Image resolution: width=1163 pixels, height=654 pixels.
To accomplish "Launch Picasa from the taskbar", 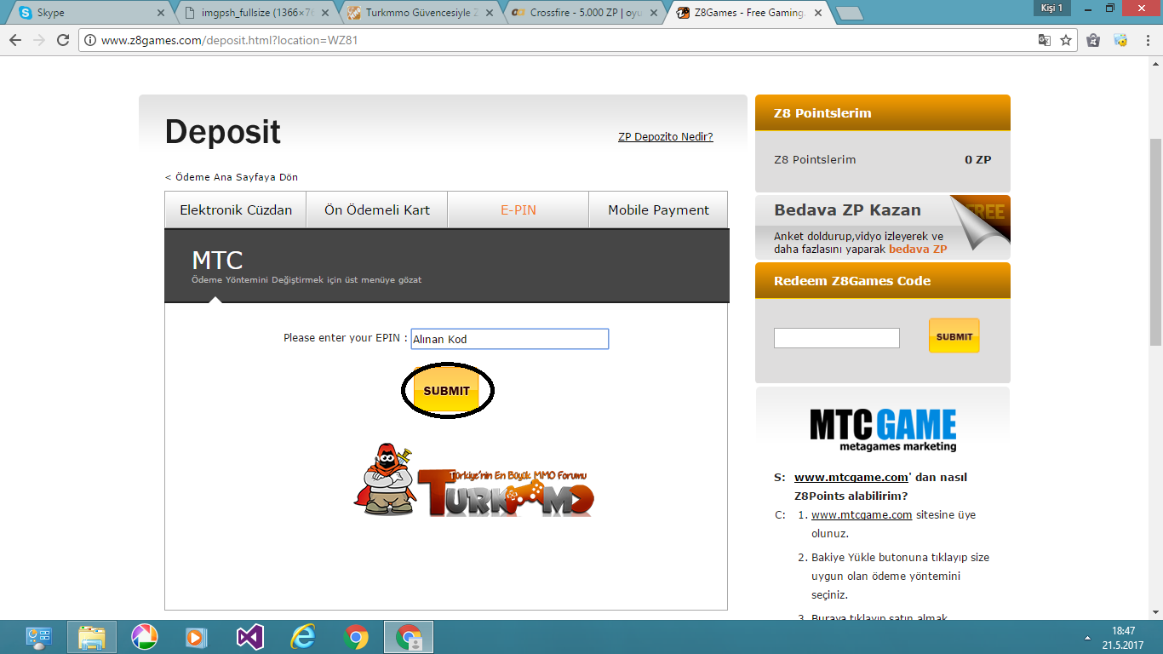I will pyautogui.click(x=145, y=637).
